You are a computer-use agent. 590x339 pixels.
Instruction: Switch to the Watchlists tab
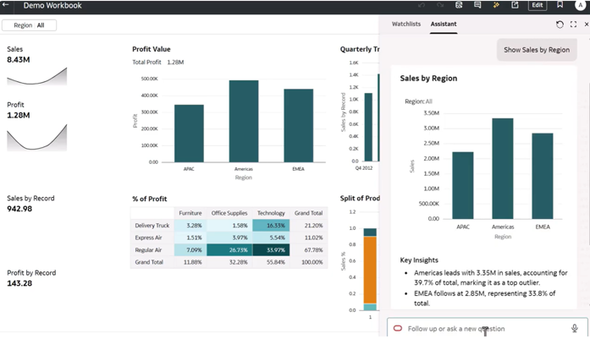click(406, 24)
